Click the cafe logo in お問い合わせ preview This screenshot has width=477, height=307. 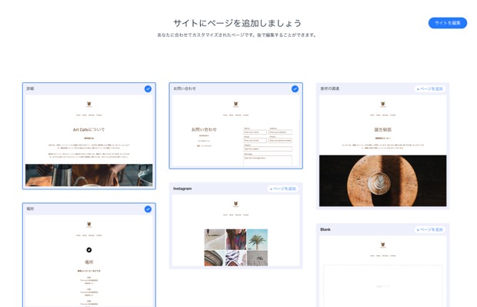(x=235, y=105)
